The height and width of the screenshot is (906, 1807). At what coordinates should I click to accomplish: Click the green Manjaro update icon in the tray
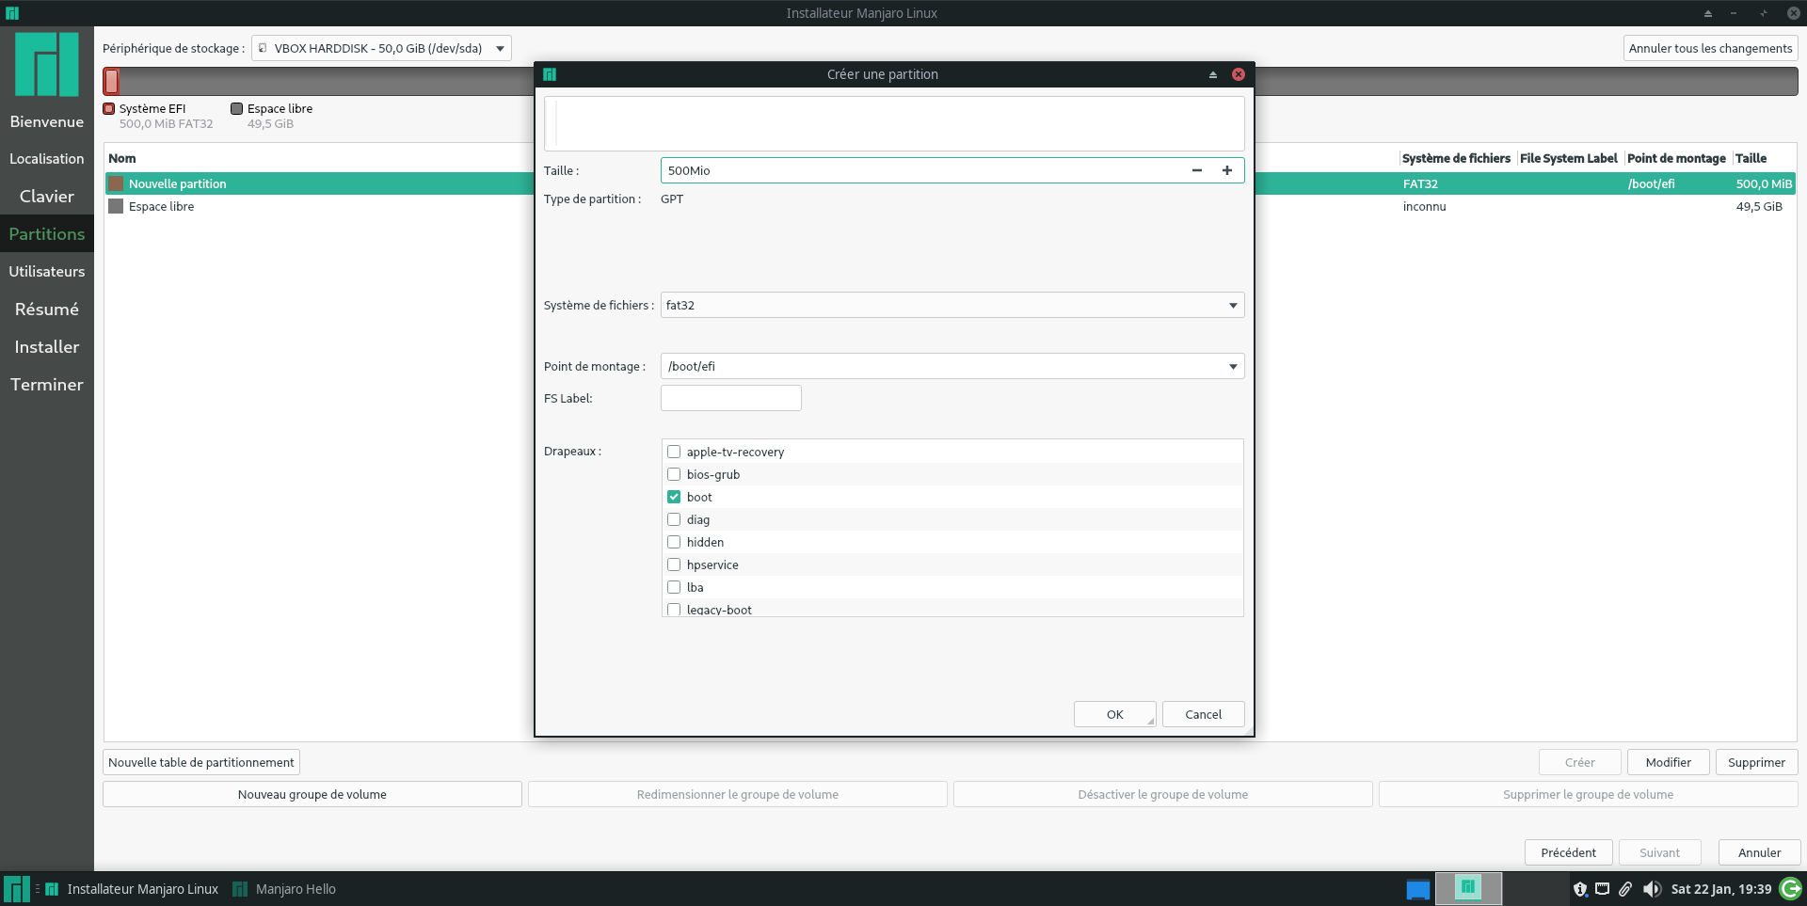1788,889
